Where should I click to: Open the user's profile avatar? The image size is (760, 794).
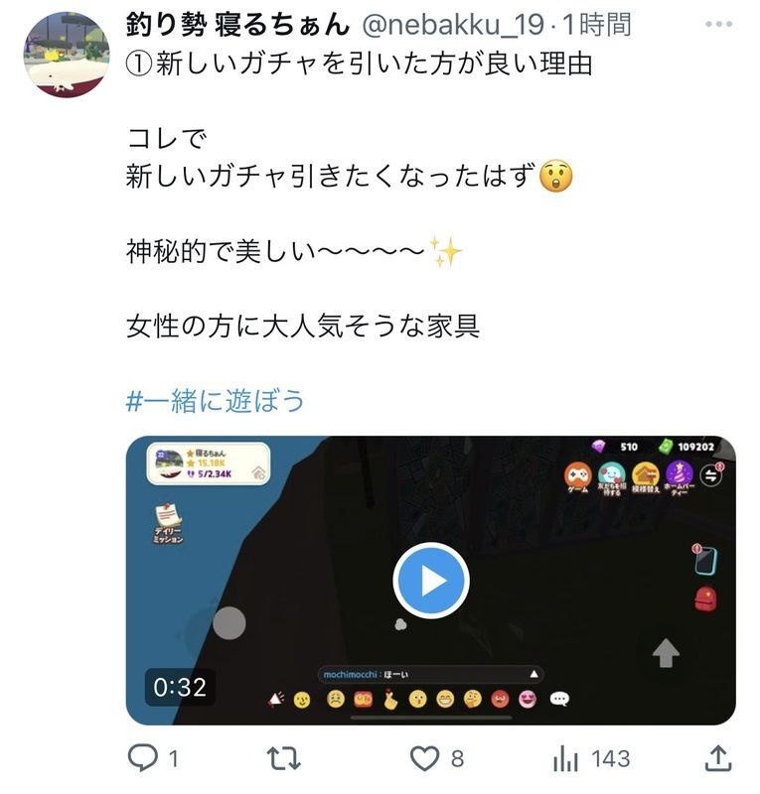click(67, 55)
